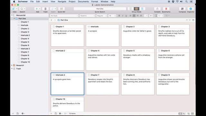Center align text in format bar
Screen dimensions: 206x116
134,16
